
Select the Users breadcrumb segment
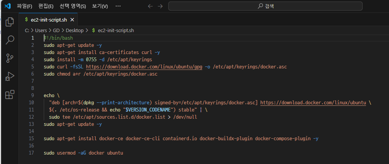coord(41,30)
